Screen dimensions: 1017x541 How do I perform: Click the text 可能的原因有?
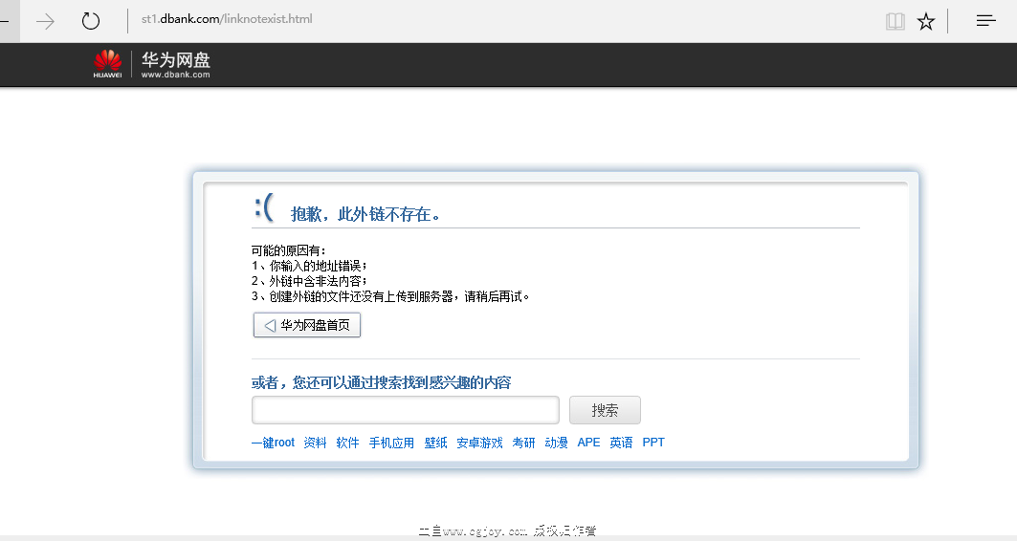[x=289, y=250]
